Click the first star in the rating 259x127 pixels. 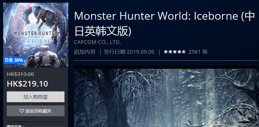(x=166, y=52)
